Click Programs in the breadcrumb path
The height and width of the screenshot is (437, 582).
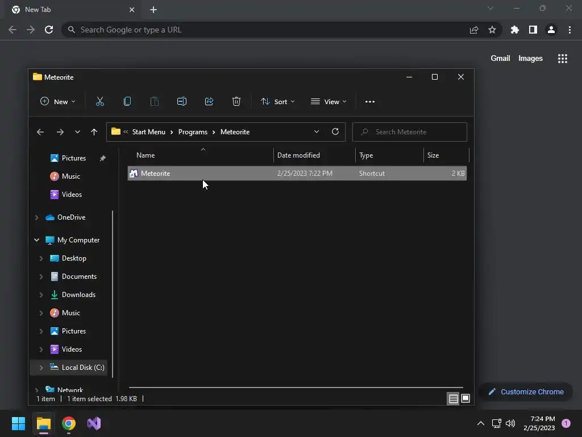193,132
